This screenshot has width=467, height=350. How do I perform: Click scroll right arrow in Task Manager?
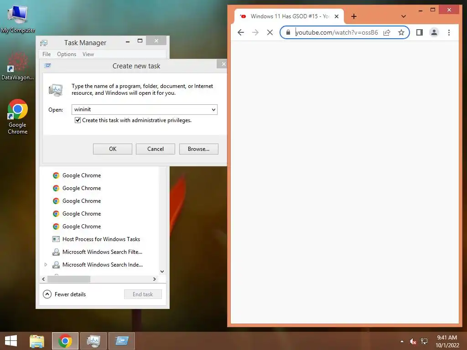pos(154,279)
